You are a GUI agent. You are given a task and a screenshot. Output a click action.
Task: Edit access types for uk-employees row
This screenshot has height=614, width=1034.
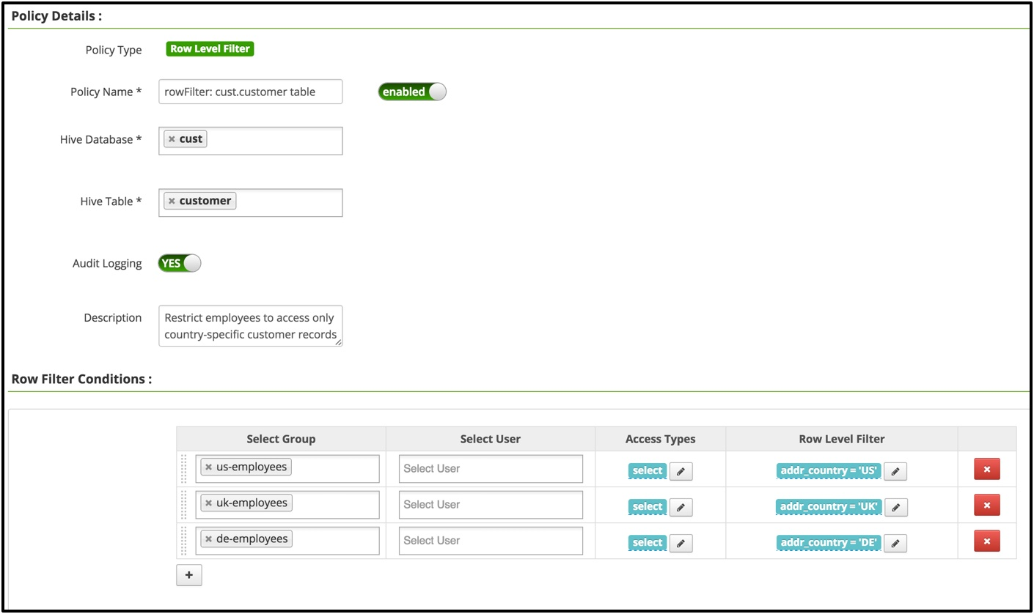tap(681, 507)
